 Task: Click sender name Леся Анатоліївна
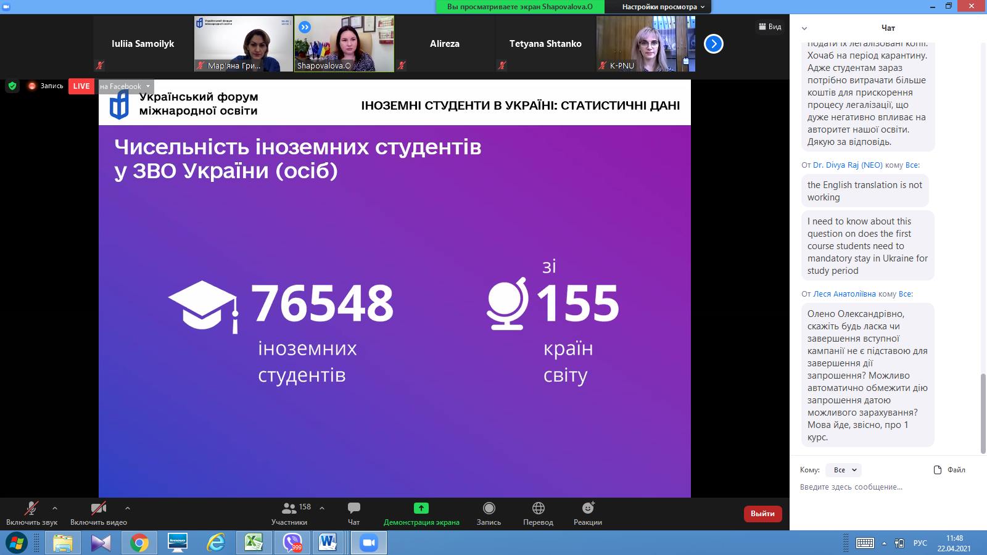tap(844, 294)
